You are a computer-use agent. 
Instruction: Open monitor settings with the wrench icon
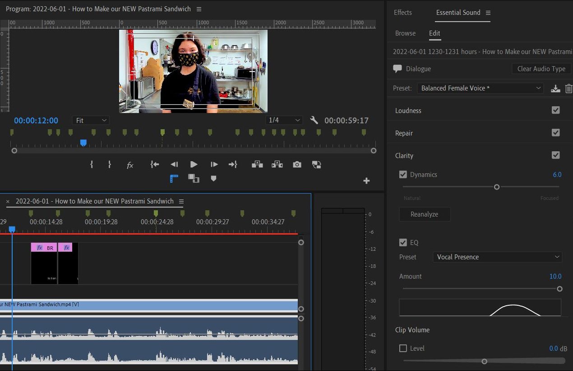[314, 120]
